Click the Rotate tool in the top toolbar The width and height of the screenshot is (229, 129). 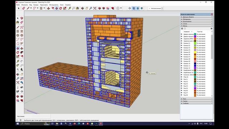60,8
